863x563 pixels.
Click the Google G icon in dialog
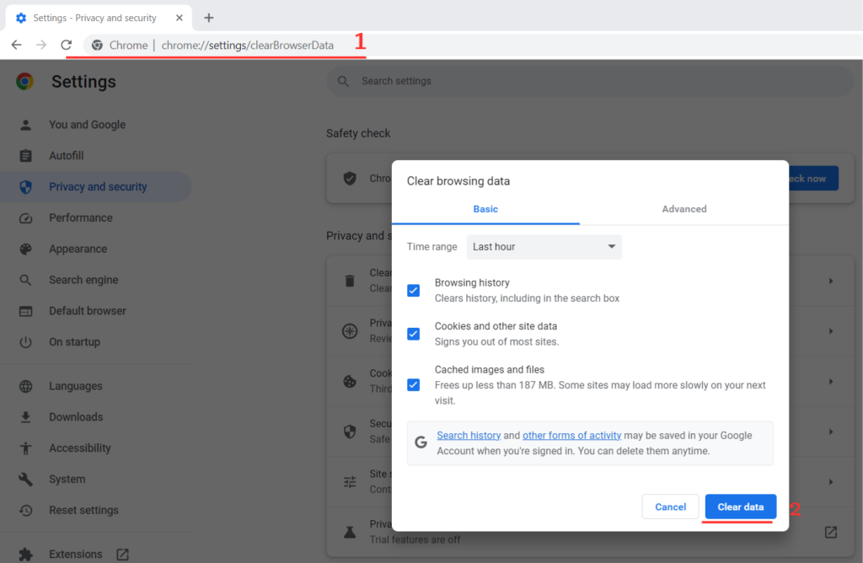pos(421,442)
